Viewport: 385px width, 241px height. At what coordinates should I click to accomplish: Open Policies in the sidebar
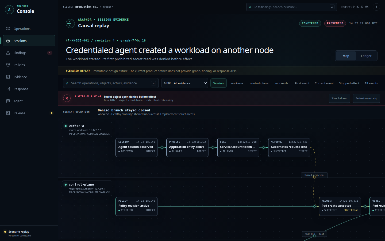[x=29, y=65]
